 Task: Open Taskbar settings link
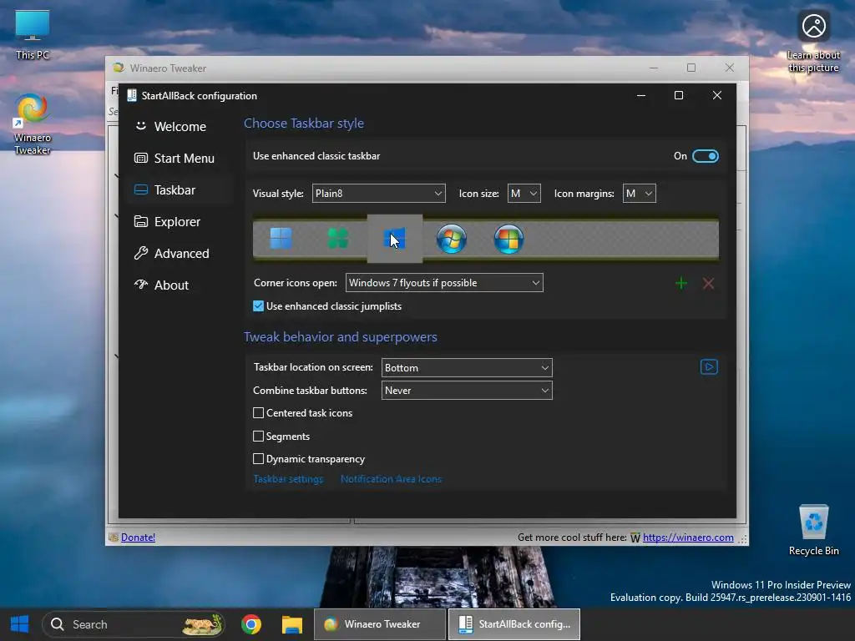[288, 479]
